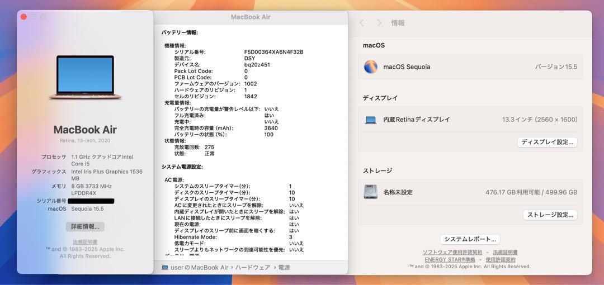Click the ストレージ section heading
This screenshot has width=604, height=285.
point(377,170)
